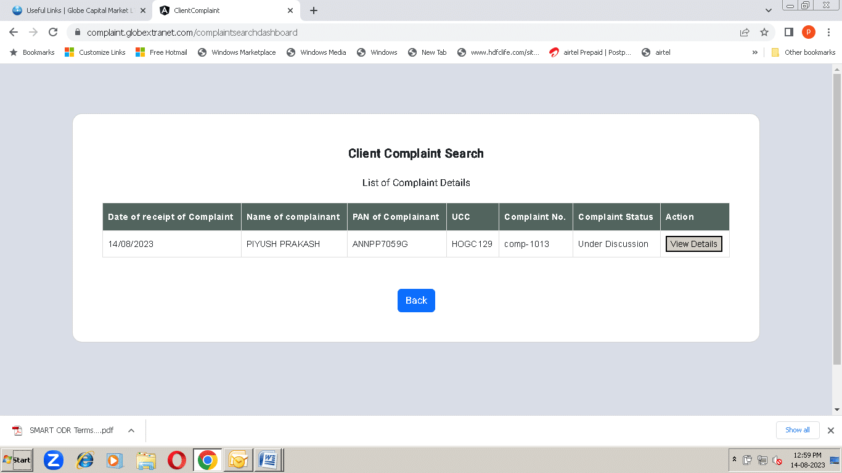Open Other bookmarks folder

coord(803,52)
